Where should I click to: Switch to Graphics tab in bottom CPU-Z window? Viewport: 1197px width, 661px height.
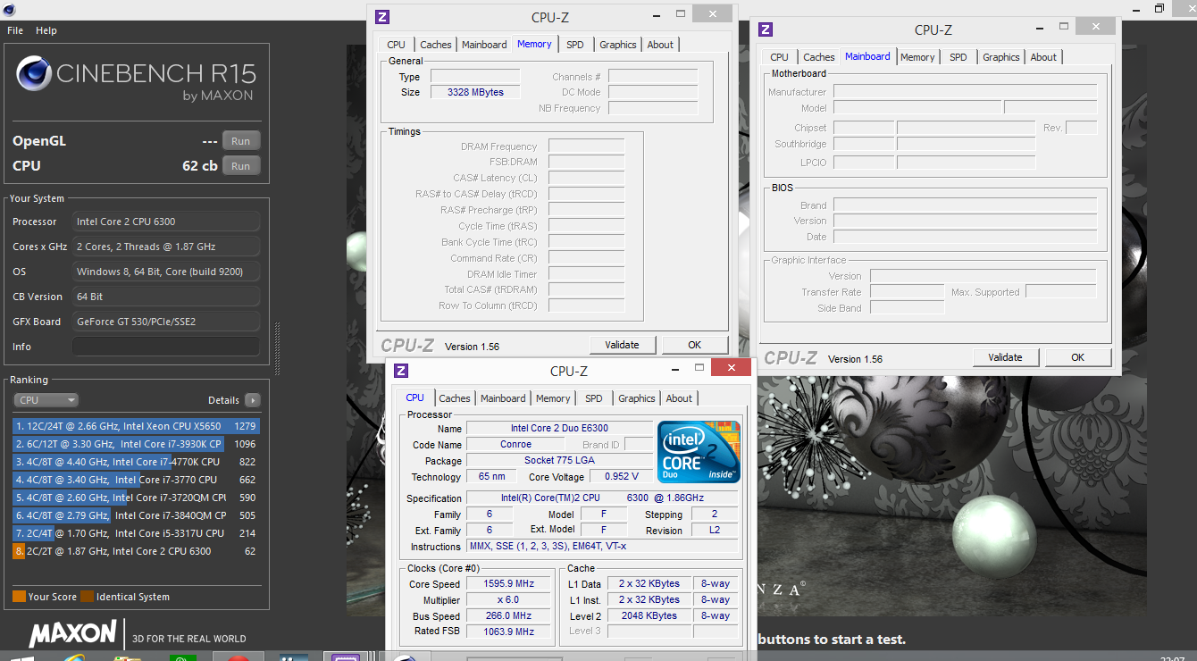click(637, 398)
